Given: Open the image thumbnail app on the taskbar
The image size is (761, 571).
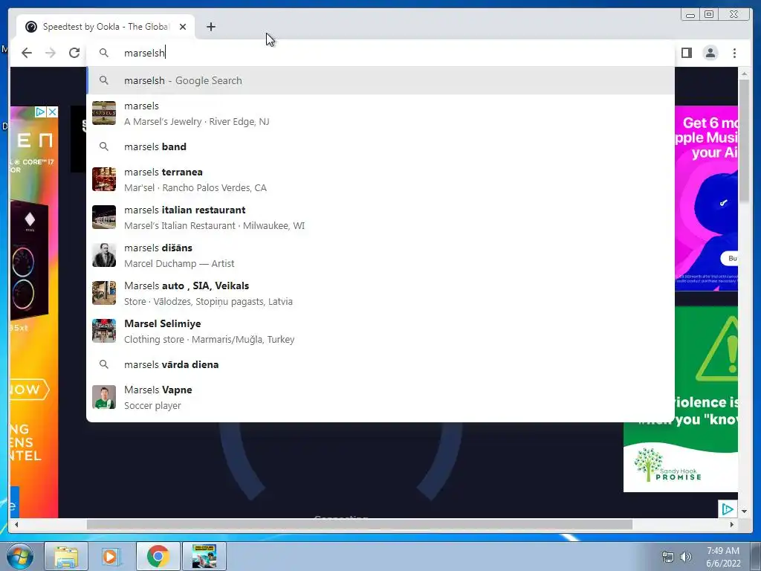Looking at the screenshot, I should coord(204,556).
